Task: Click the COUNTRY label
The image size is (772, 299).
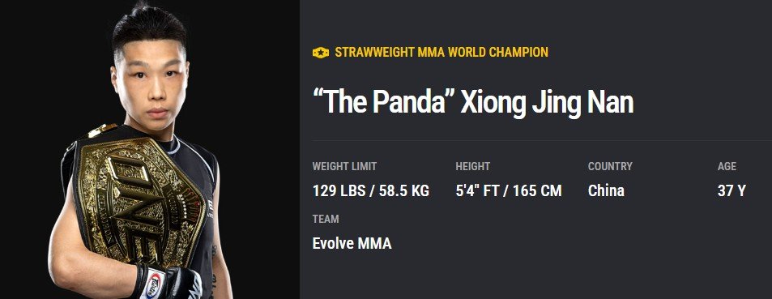Action: point(610,166)
